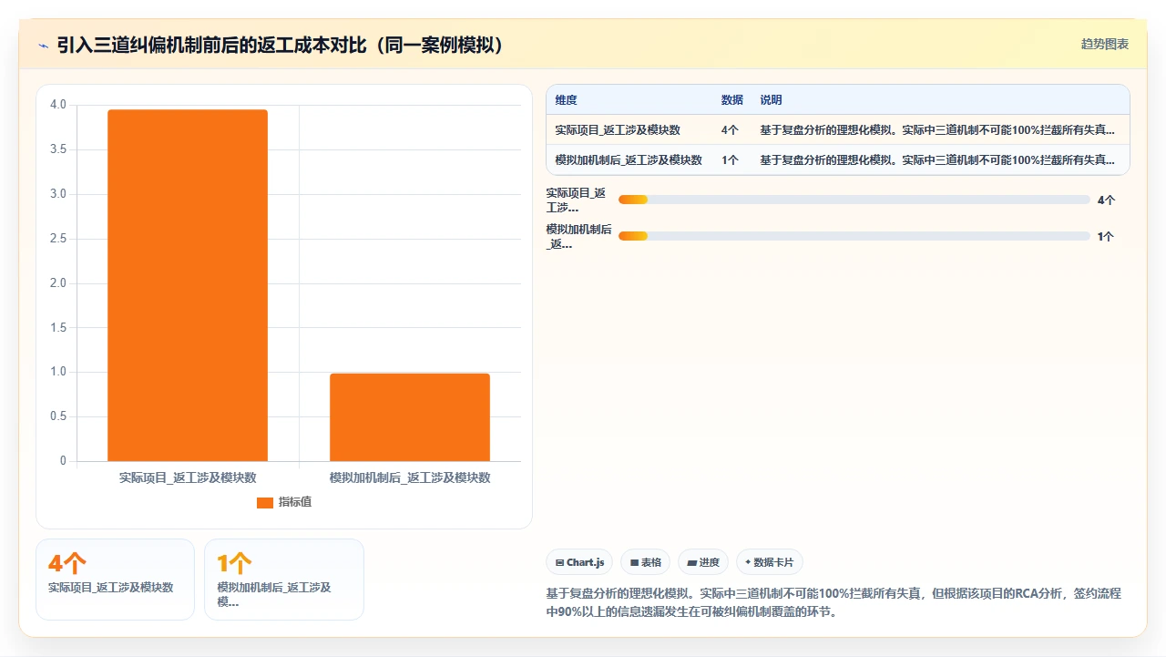The width and height of the screenshot is (1166, 657).
Task: Select the 数据卡片 tag
Action: click(770, 562)
